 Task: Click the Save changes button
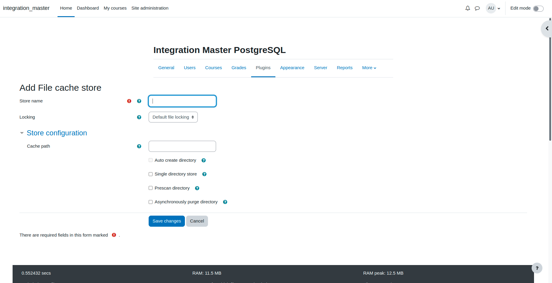click(167, 221)
